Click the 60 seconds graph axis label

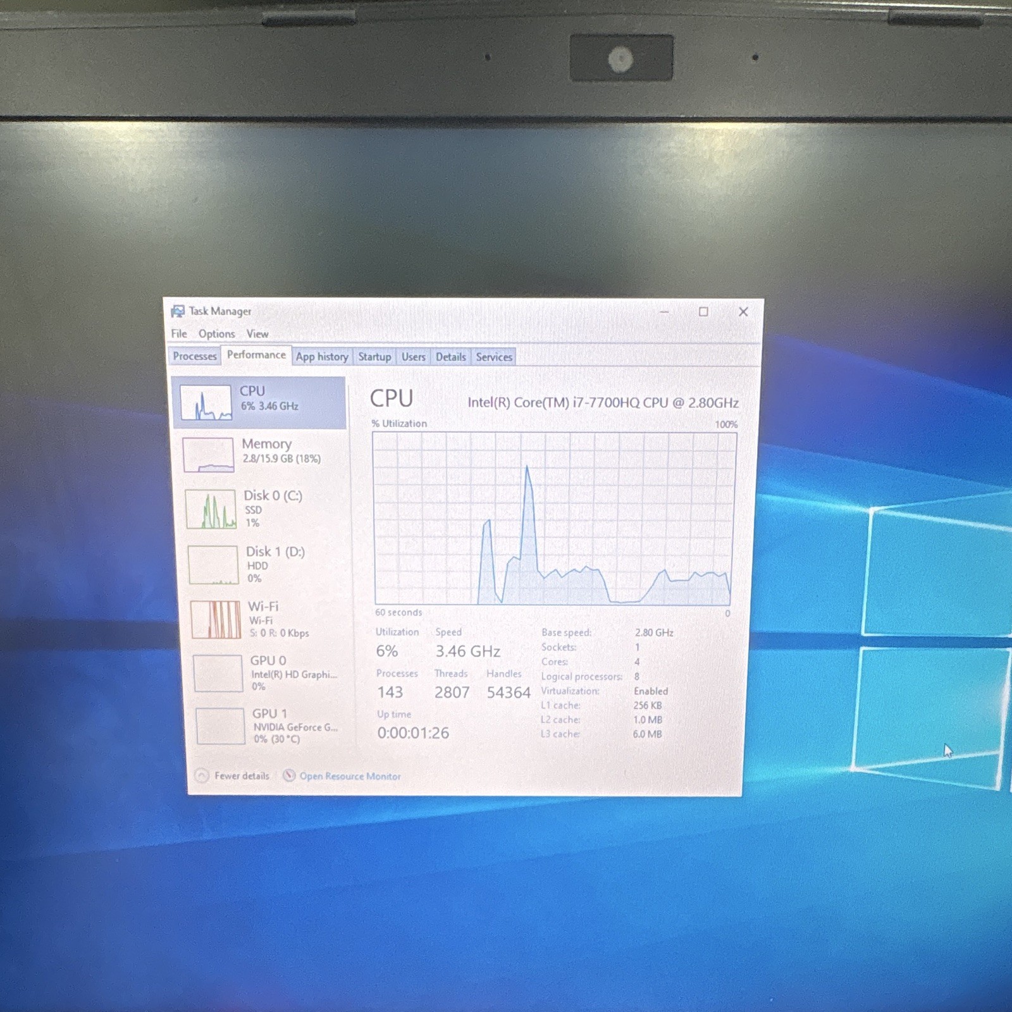click(398, 612)
